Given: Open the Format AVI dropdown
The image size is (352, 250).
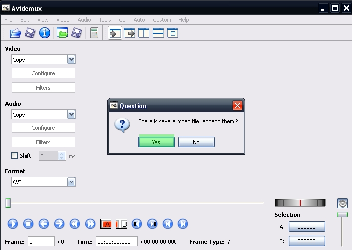Looking at the screenshot, I should (x=43, y=182).
